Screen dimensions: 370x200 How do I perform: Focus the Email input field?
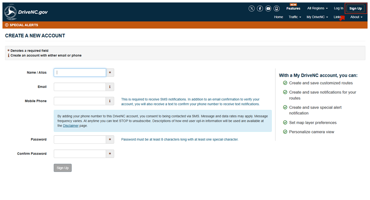point(80,87)
